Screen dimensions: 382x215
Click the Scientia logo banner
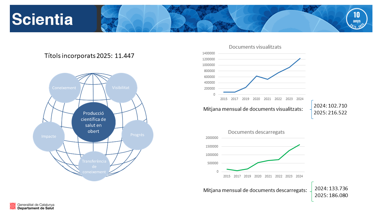click(53, 19)
